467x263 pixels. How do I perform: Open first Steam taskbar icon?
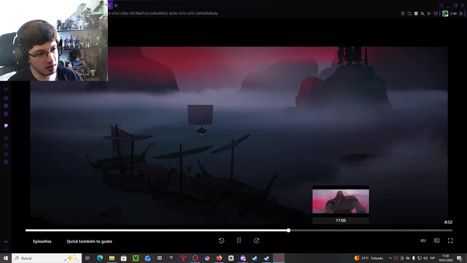255,258
